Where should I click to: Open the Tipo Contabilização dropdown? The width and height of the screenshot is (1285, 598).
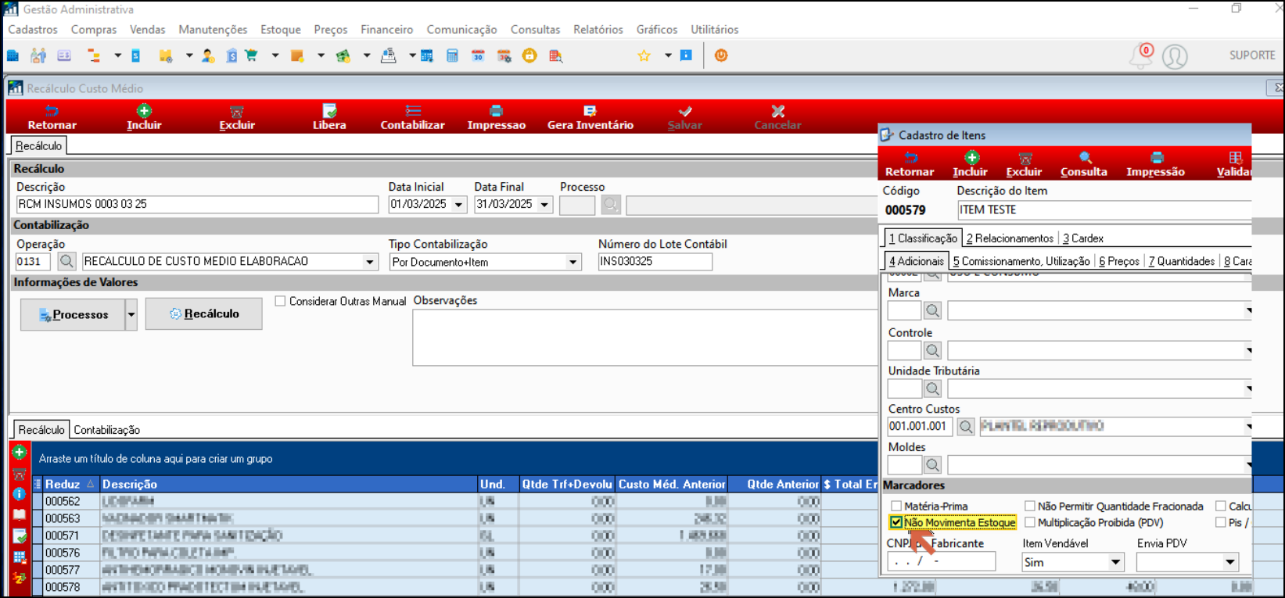point(573,262)
